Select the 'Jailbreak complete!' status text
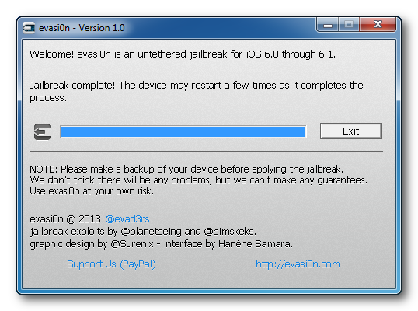Image resolution: width=418 pixels, height=311 pixels. (x=72, y=86)
